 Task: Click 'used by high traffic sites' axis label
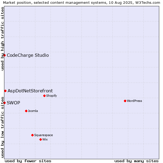point(2,39)
